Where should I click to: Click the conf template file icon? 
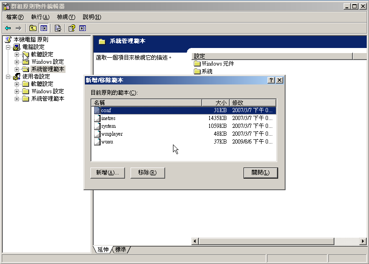tap(97, 110)
